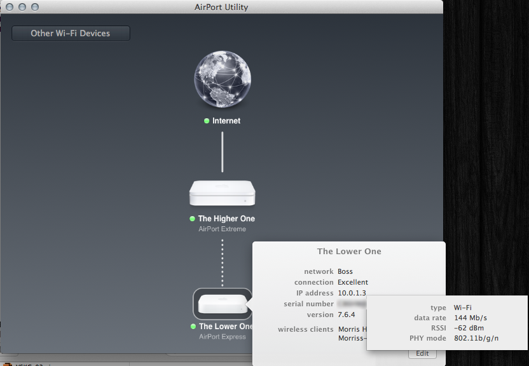Open the Other Wi-Fi Devices list

point(71,34)
